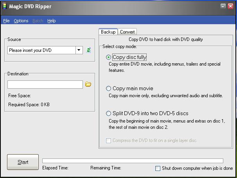Open the Options menu
This screenshot has height=178, width=237.
(x=21, y=21)
